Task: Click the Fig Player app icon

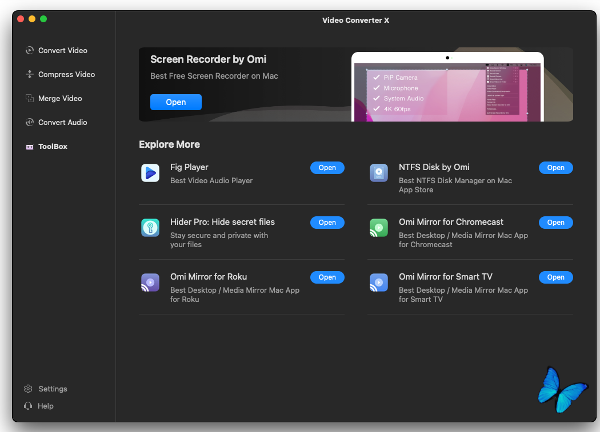Action: click(x=150, y=173)
